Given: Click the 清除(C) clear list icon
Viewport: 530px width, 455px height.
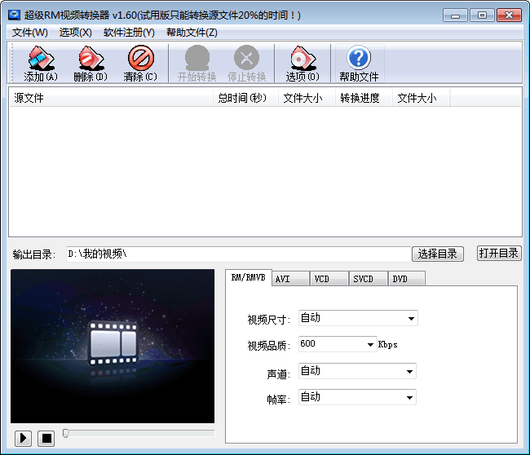Looking at the screenshot, I should tap(140, 64).
